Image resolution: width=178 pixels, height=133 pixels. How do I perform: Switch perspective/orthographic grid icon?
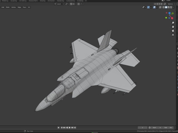click(x=173, y=35)
